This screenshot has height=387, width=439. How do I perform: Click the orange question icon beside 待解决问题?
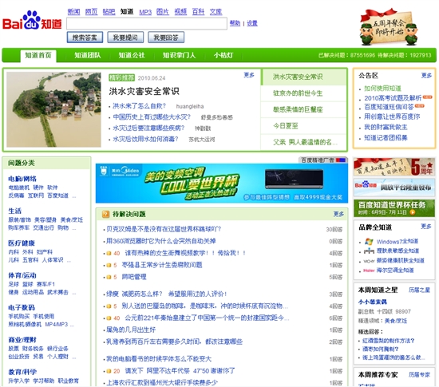(106, 215)
